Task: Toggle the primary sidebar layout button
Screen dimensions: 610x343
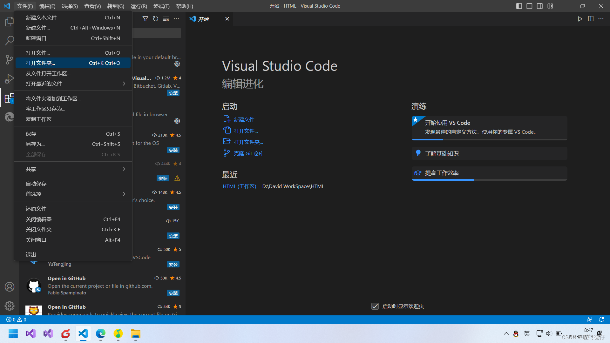Action: pyautogui.click(x=519, y=6)
